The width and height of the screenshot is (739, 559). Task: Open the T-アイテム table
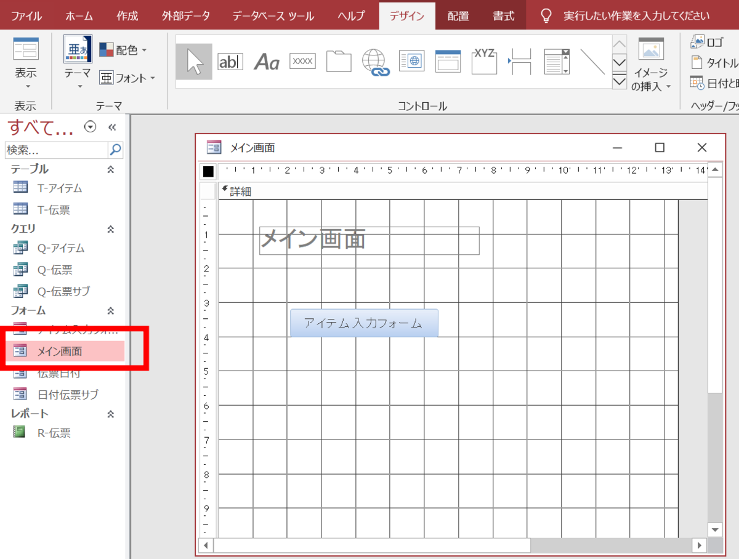point(60,188)
